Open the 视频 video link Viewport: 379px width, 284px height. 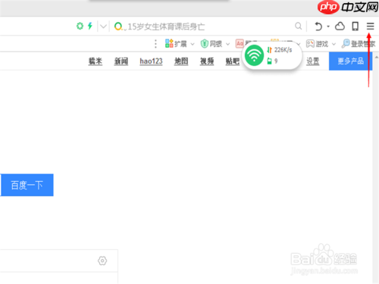coord(207,61)
